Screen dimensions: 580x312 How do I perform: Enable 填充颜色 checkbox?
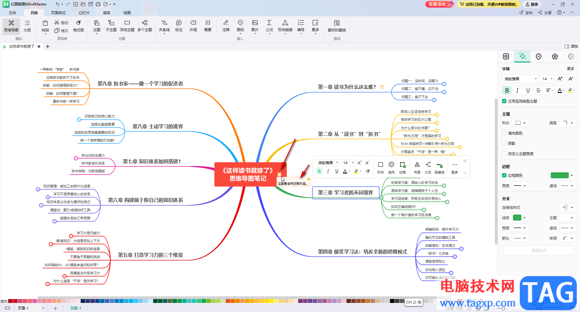504,133
